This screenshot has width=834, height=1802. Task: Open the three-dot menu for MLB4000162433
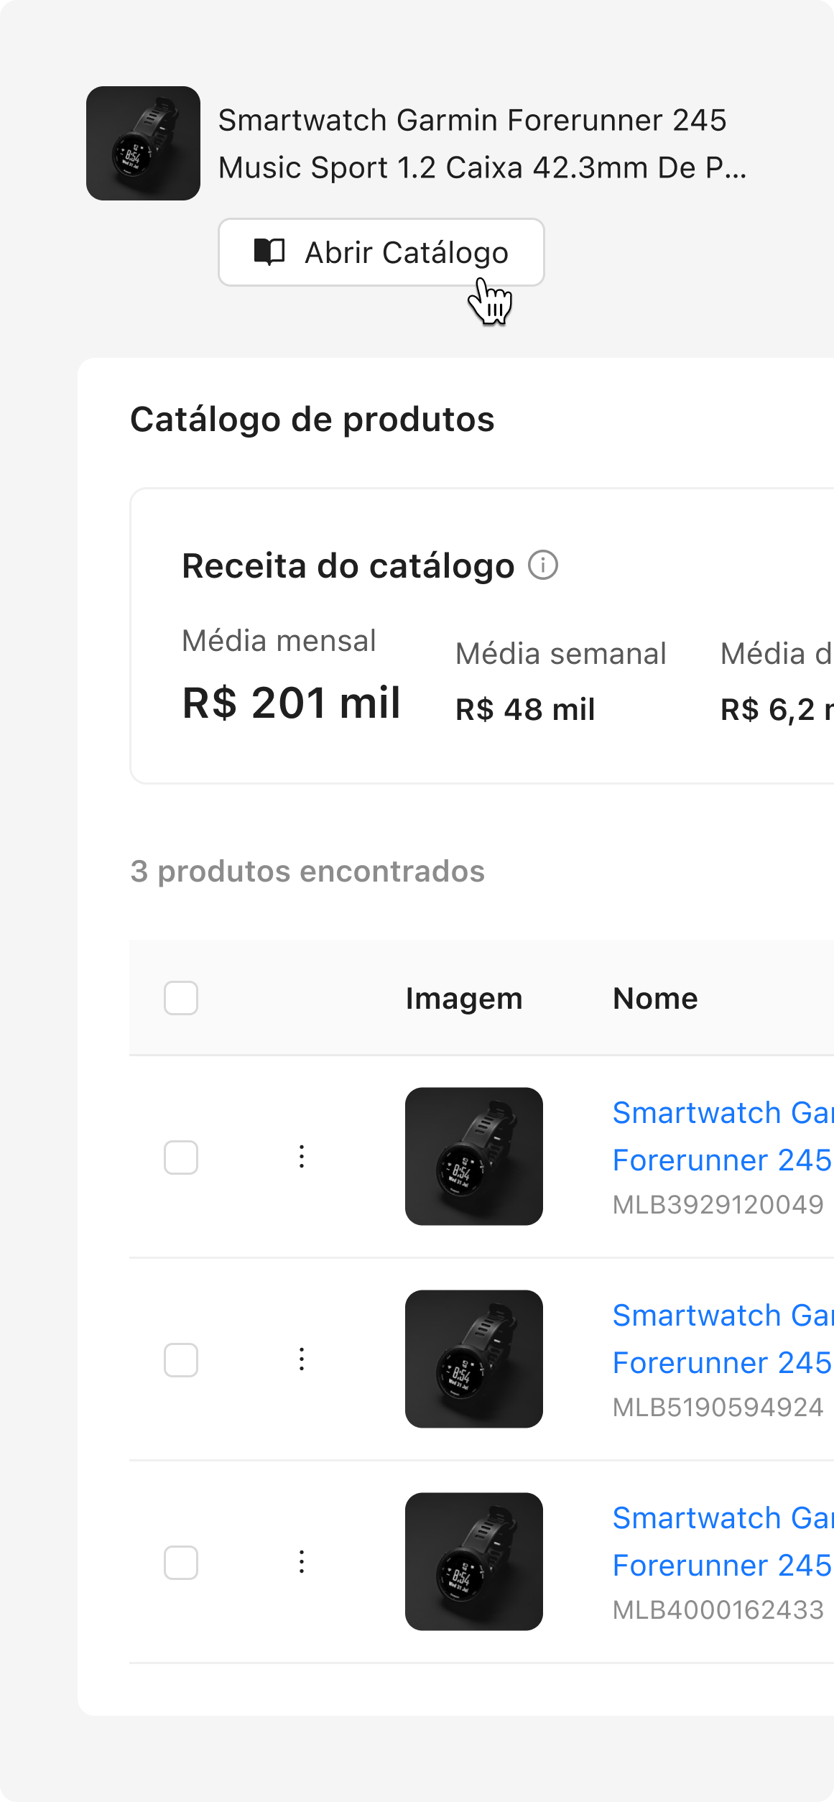[302, 1562]
